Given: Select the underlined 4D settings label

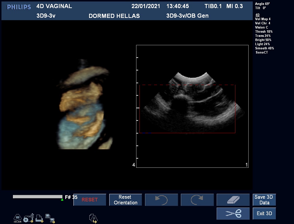Looking at the screenshot, I should pos(257,15).
